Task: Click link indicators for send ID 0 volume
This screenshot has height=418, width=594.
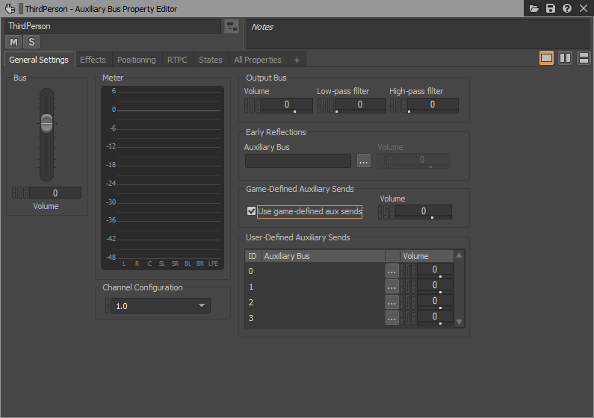Action: (x=409, y=271)
